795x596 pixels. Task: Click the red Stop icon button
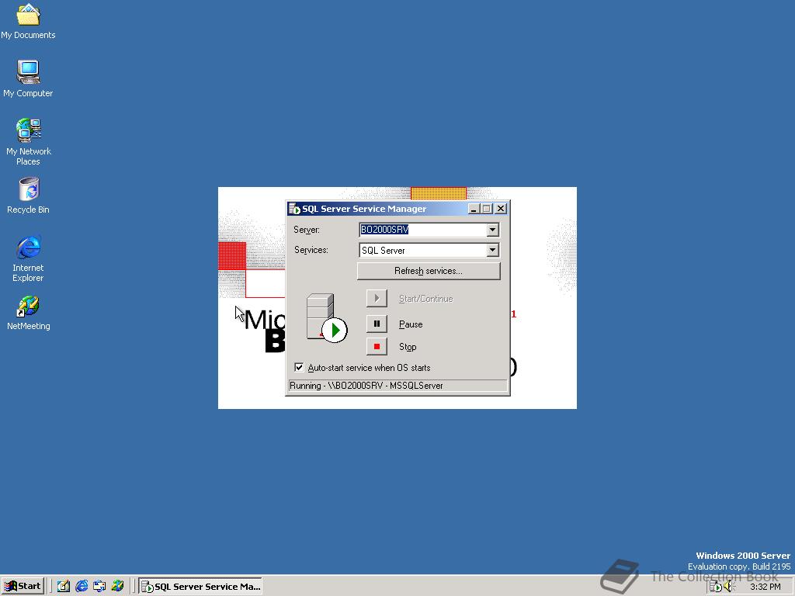pyautogui.click(x=377, y=347)
